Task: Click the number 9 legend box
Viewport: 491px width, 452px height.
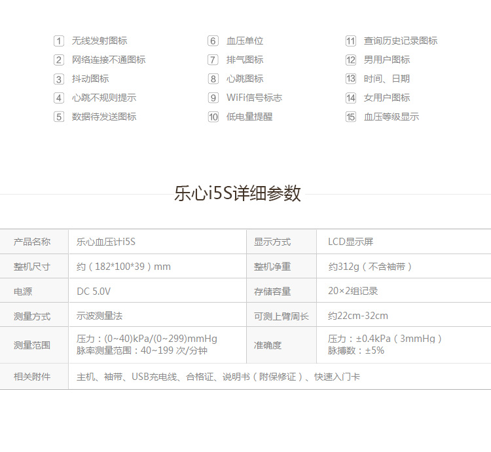Action: pyautogui.click(x=213, y=98)
